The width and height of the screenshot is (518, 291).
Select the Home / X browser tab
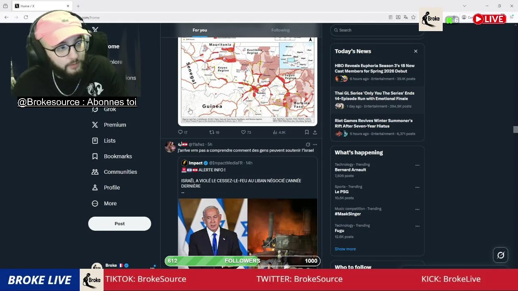[x=42, y=6]
